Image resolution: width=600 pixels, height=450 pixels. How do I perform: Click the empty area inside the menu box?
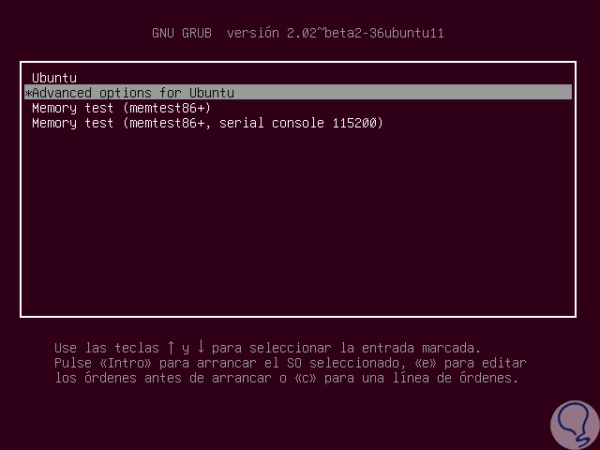click(x=300, y=225)
